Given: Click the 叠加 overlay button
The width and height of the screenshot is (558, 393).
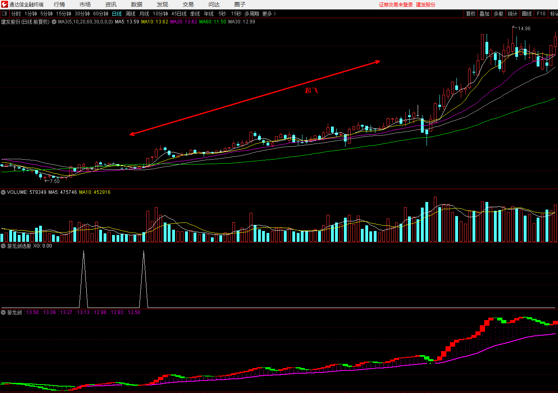Looking at the screenshot, I should [485, 14].
